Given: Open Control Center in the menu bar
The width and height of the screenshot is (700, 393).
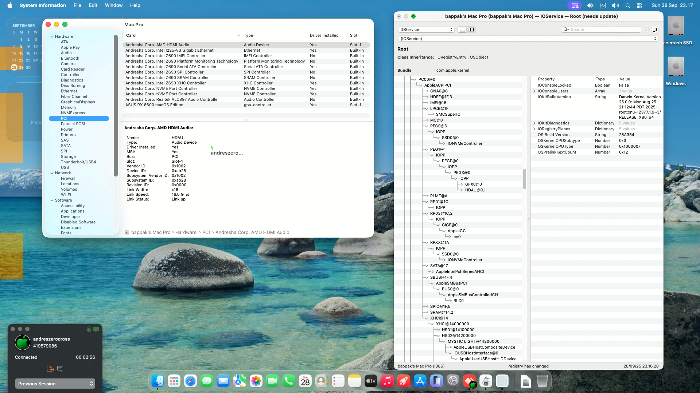Looking at the screenshot, I should 639,5.
